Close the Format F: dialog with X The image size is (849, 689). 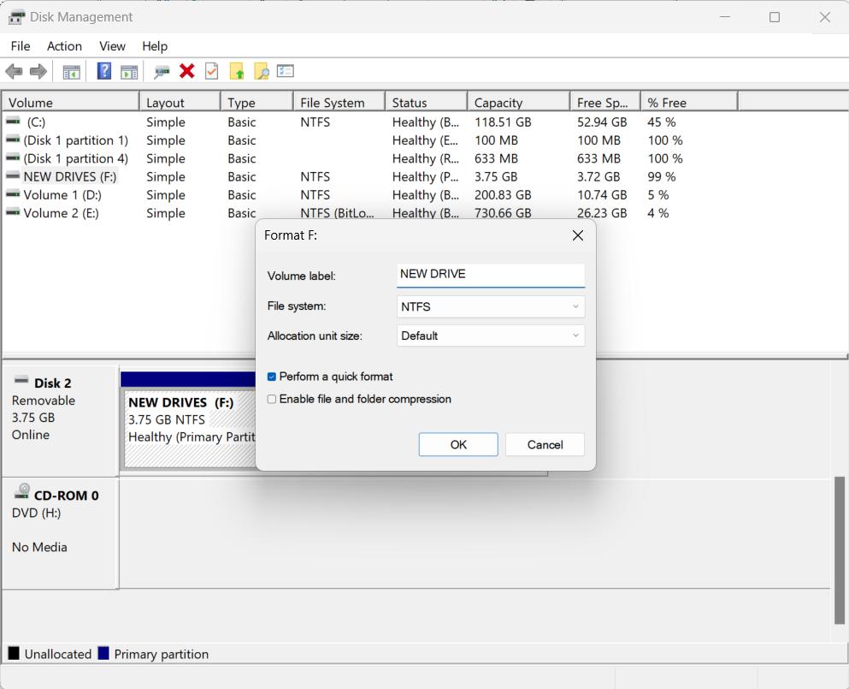tap(578, 235)
